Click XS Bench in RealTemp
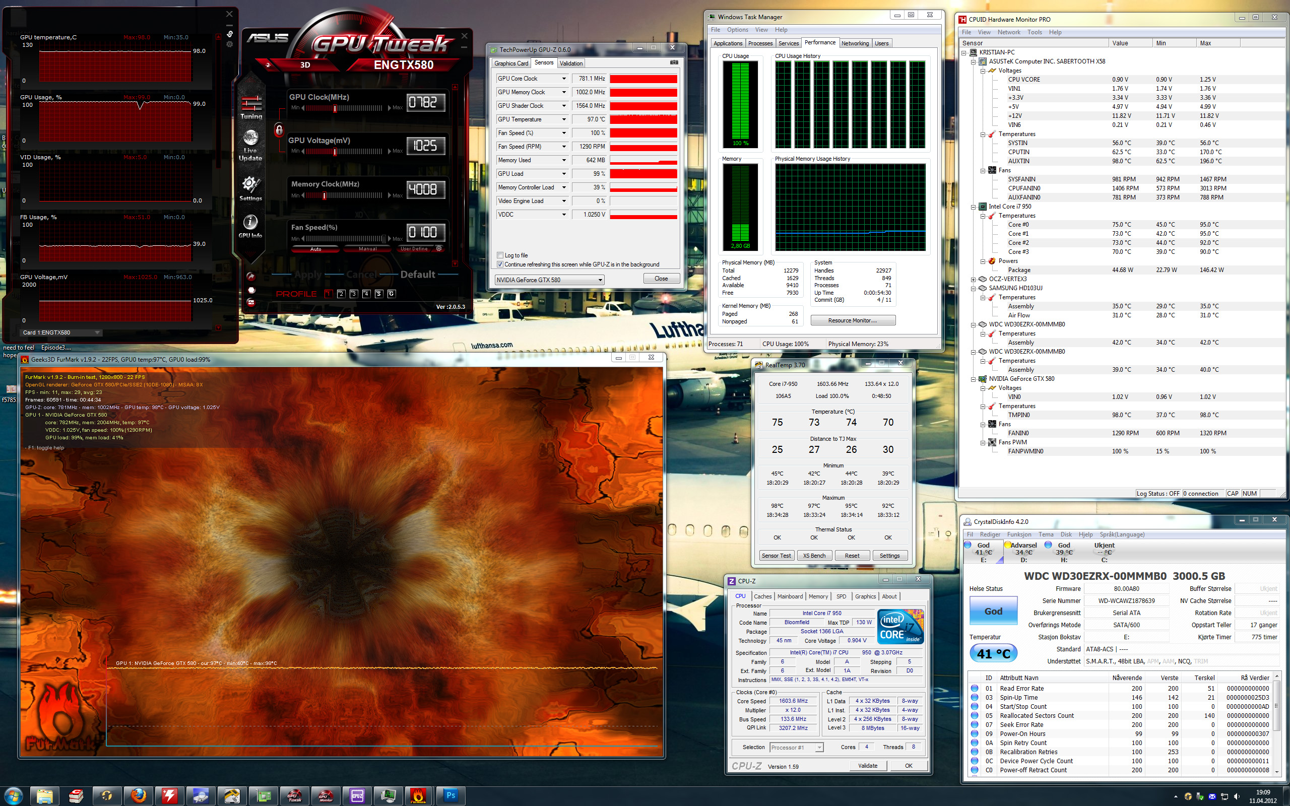 (814, 556)
